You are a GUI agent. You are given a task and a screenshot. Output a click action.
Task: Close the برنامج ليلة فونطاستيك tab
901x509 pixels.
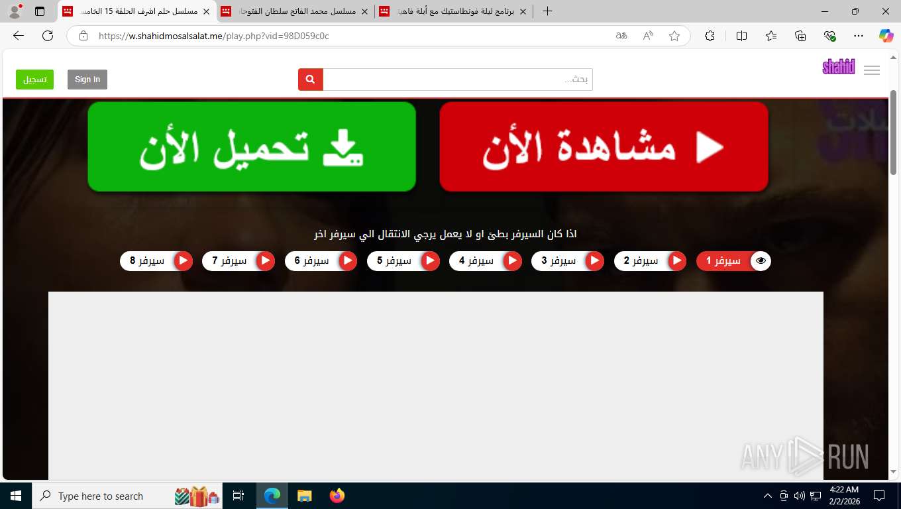[523, 11]
